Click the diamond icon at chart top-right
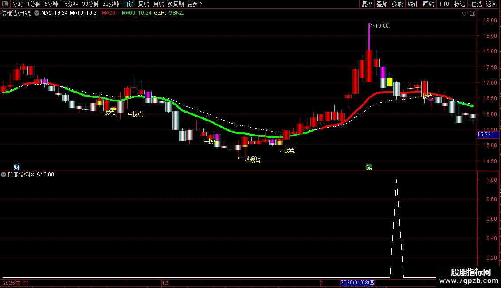Image resolution: width=501 pixels, height=288 pixels. 464,13
